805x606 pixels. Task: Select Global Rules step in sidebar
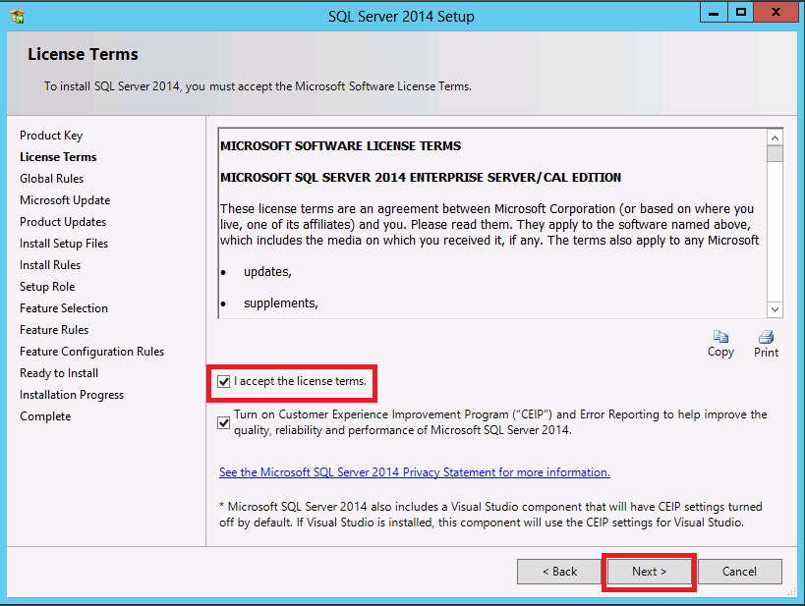(52, 179)
